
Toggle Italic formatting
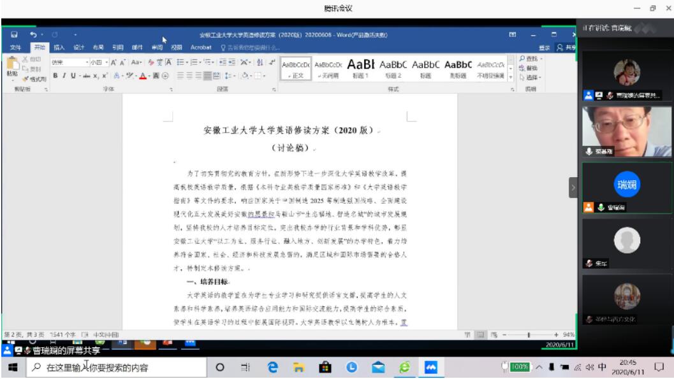pos(64,76)
